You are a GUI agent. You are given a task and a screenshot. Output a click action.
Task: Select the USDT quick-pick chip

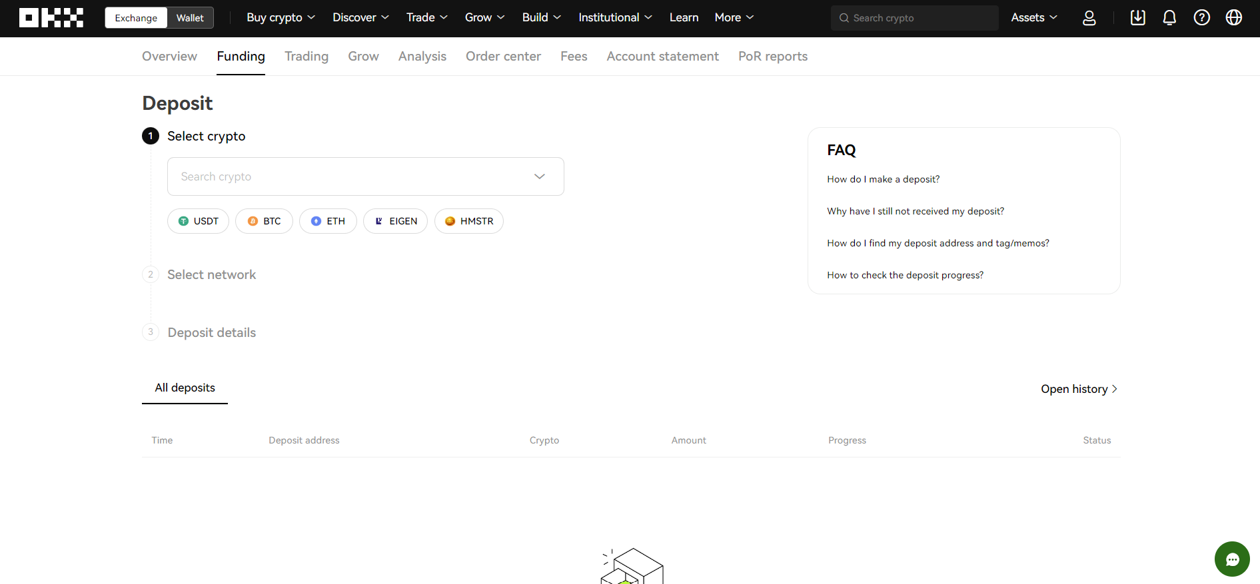click(198, 221)
